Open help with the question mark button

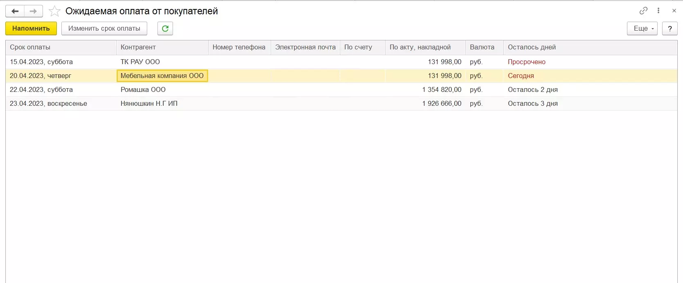670,29
